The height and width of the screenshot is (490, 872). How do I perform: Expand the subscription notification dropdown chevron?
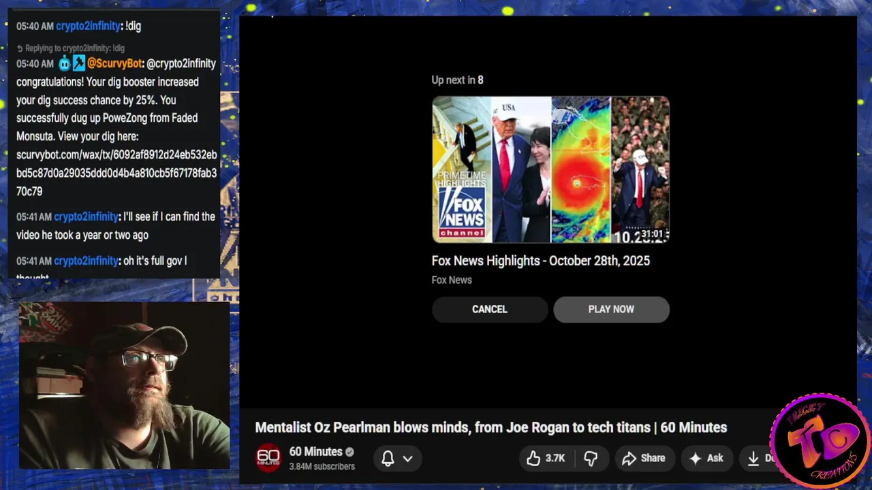tap(407, 459)
